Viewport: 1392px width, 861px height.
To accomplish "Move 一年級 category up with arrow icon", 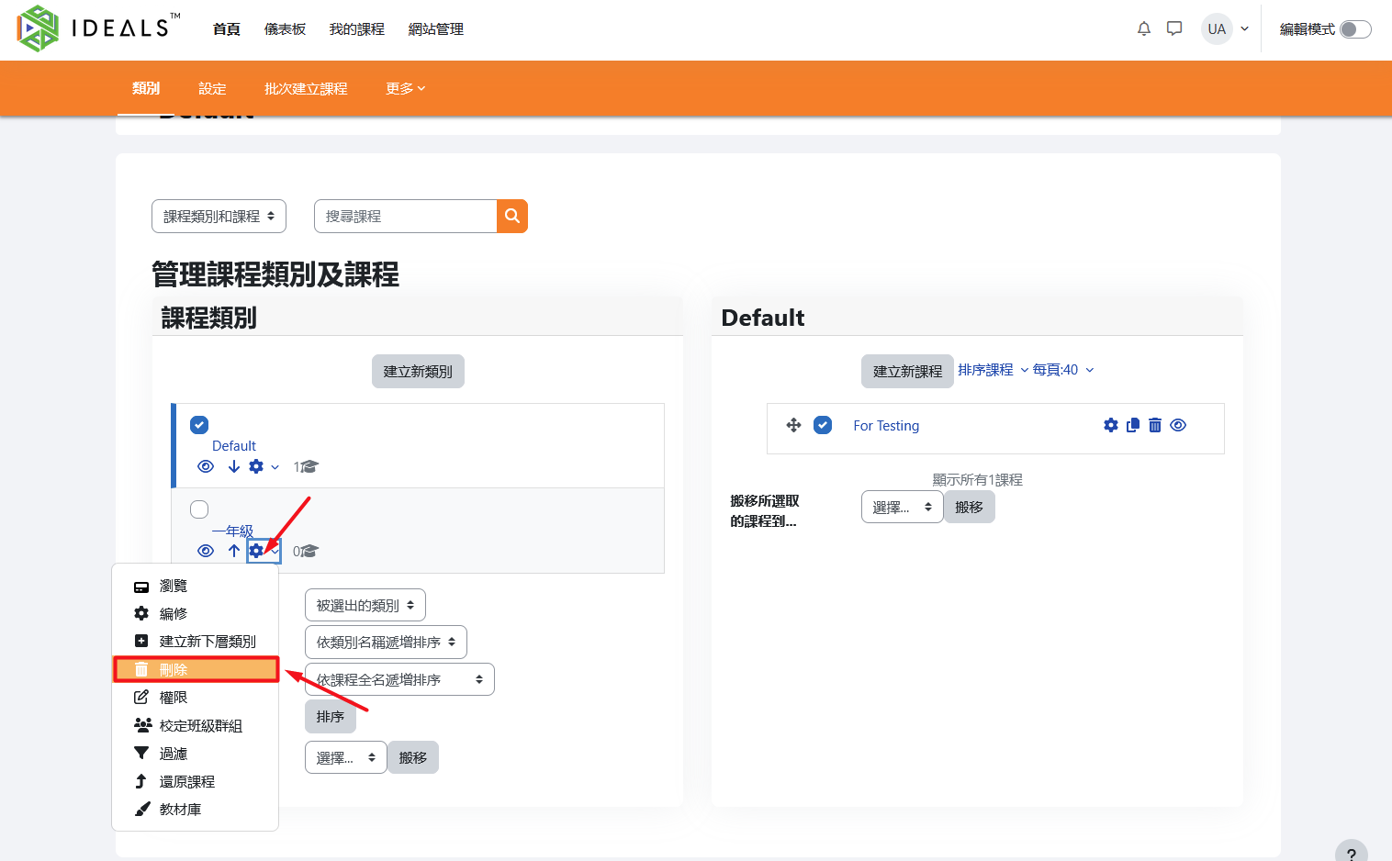I will (234, 551).
